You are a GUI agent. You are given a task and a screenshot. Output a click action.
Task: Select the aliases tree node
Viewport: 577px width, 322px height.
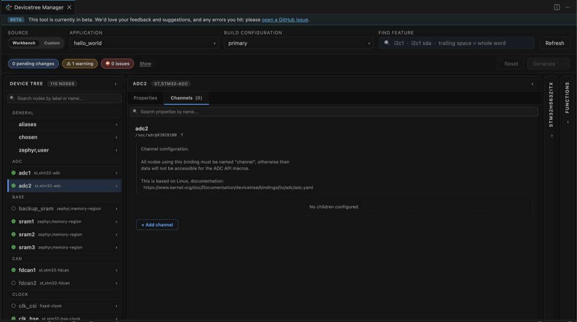(x=65, y=125)
